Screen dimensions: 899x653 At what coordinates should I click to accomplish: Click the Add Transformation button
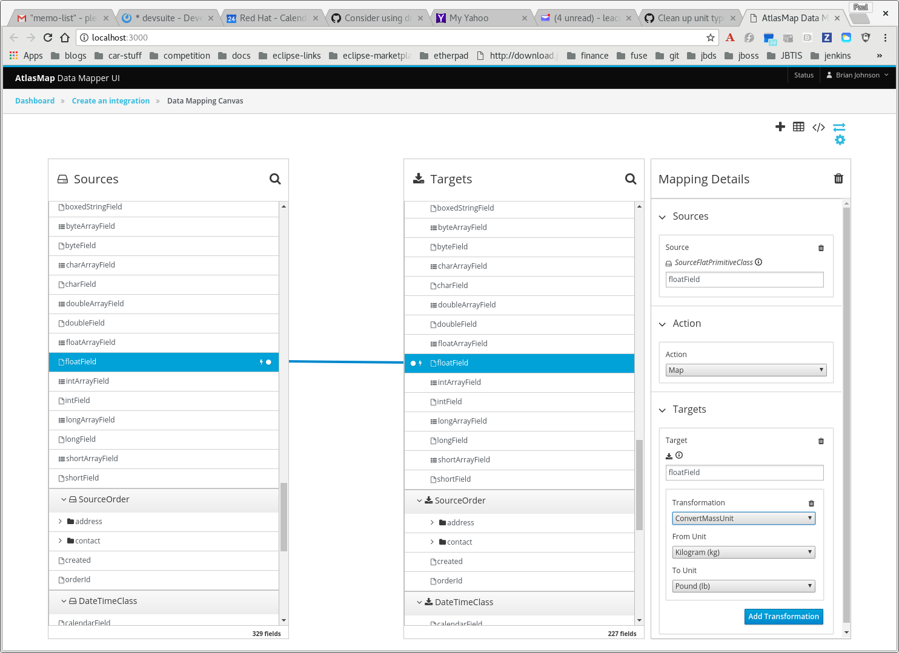pos(784,617)
